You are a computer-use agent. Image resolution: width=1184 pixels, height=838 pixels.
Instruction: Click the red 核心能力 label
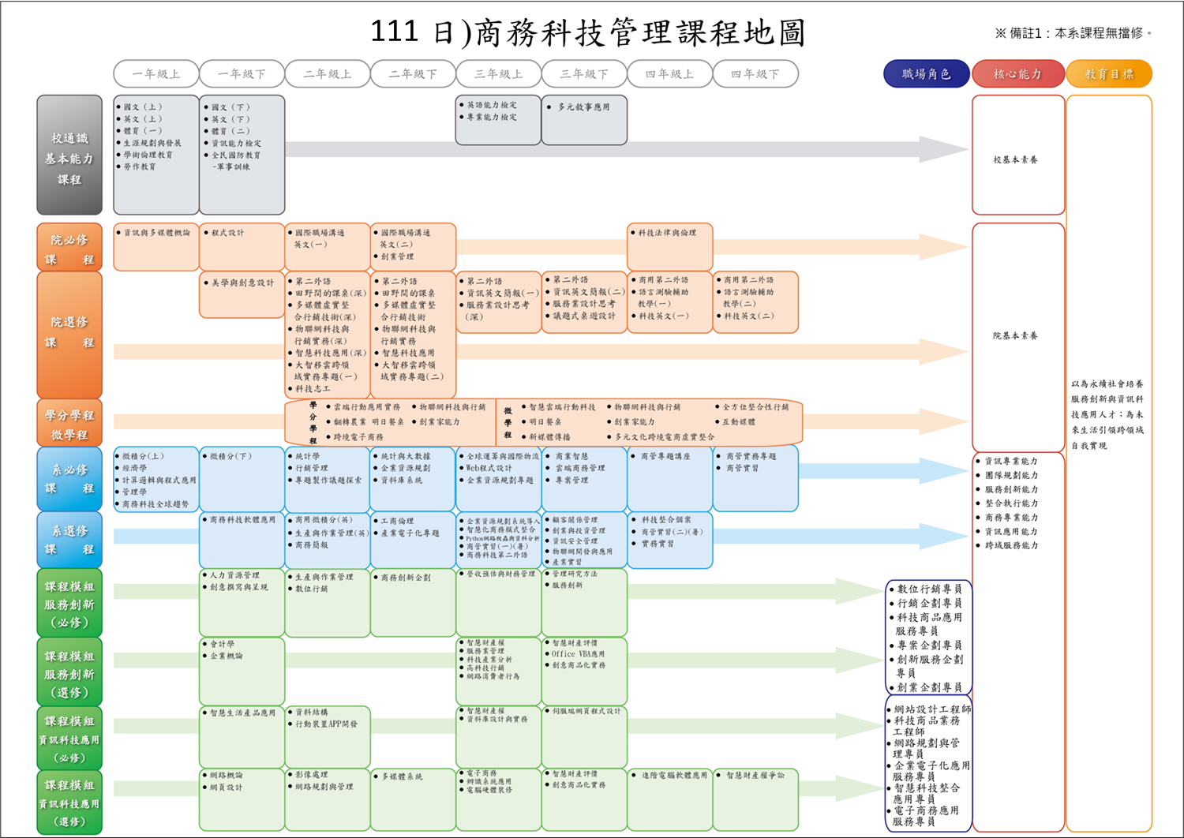point(1017,74)
